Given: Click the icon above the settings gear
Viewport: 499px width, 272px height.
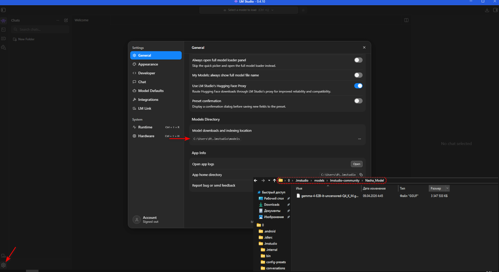Looking at the screenshot, I should pyautogui.click(x=3, y=255).
